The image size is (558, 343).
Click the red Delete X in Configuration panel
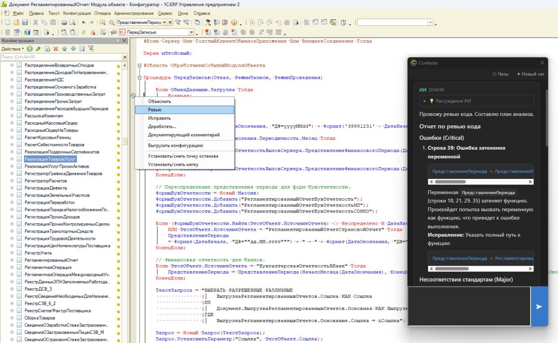coord(56,49)
